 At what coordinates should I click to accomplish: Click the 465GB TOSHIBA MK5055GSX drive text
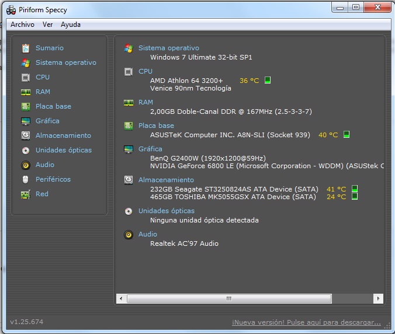233,197
